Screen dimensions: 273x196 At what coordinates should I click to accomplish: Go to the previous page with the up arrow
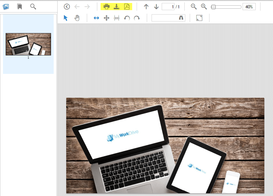click(146, 7)
